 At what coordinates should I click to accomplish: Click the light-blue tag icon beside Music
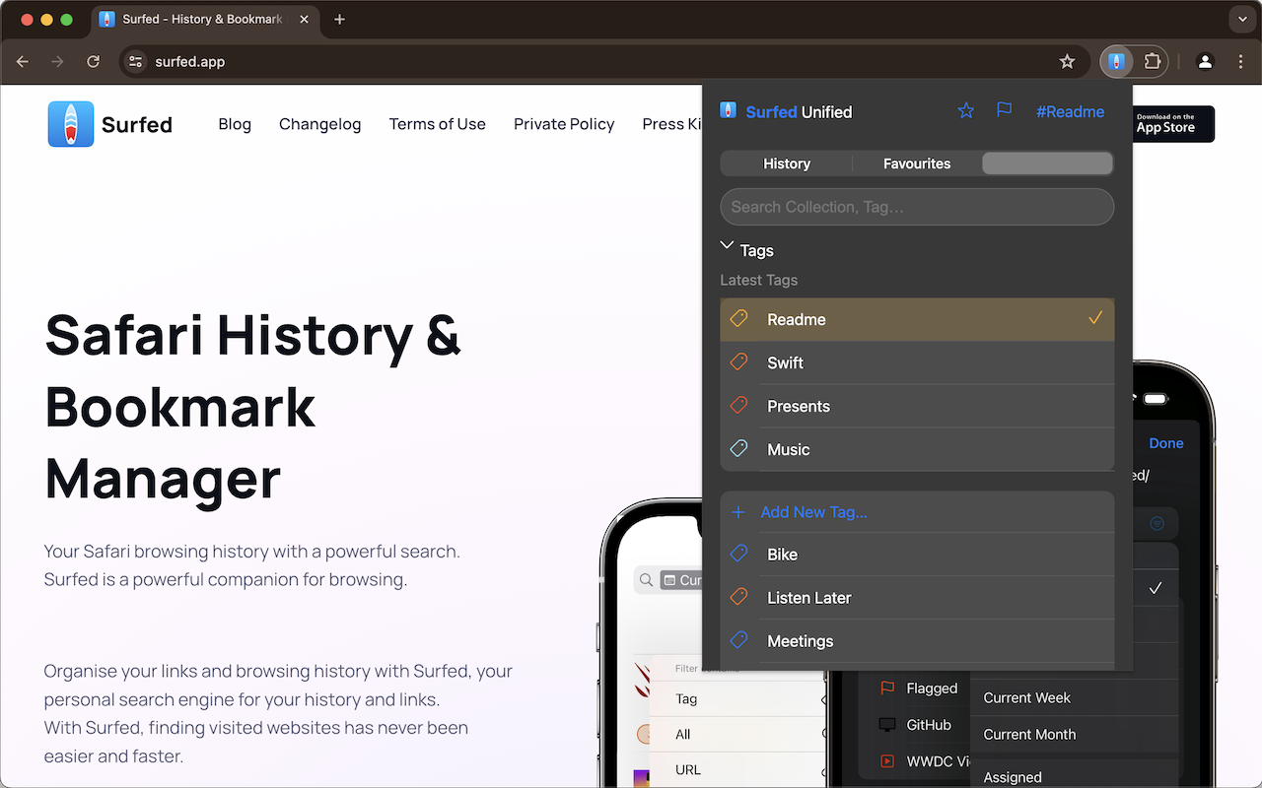point(738,449)
